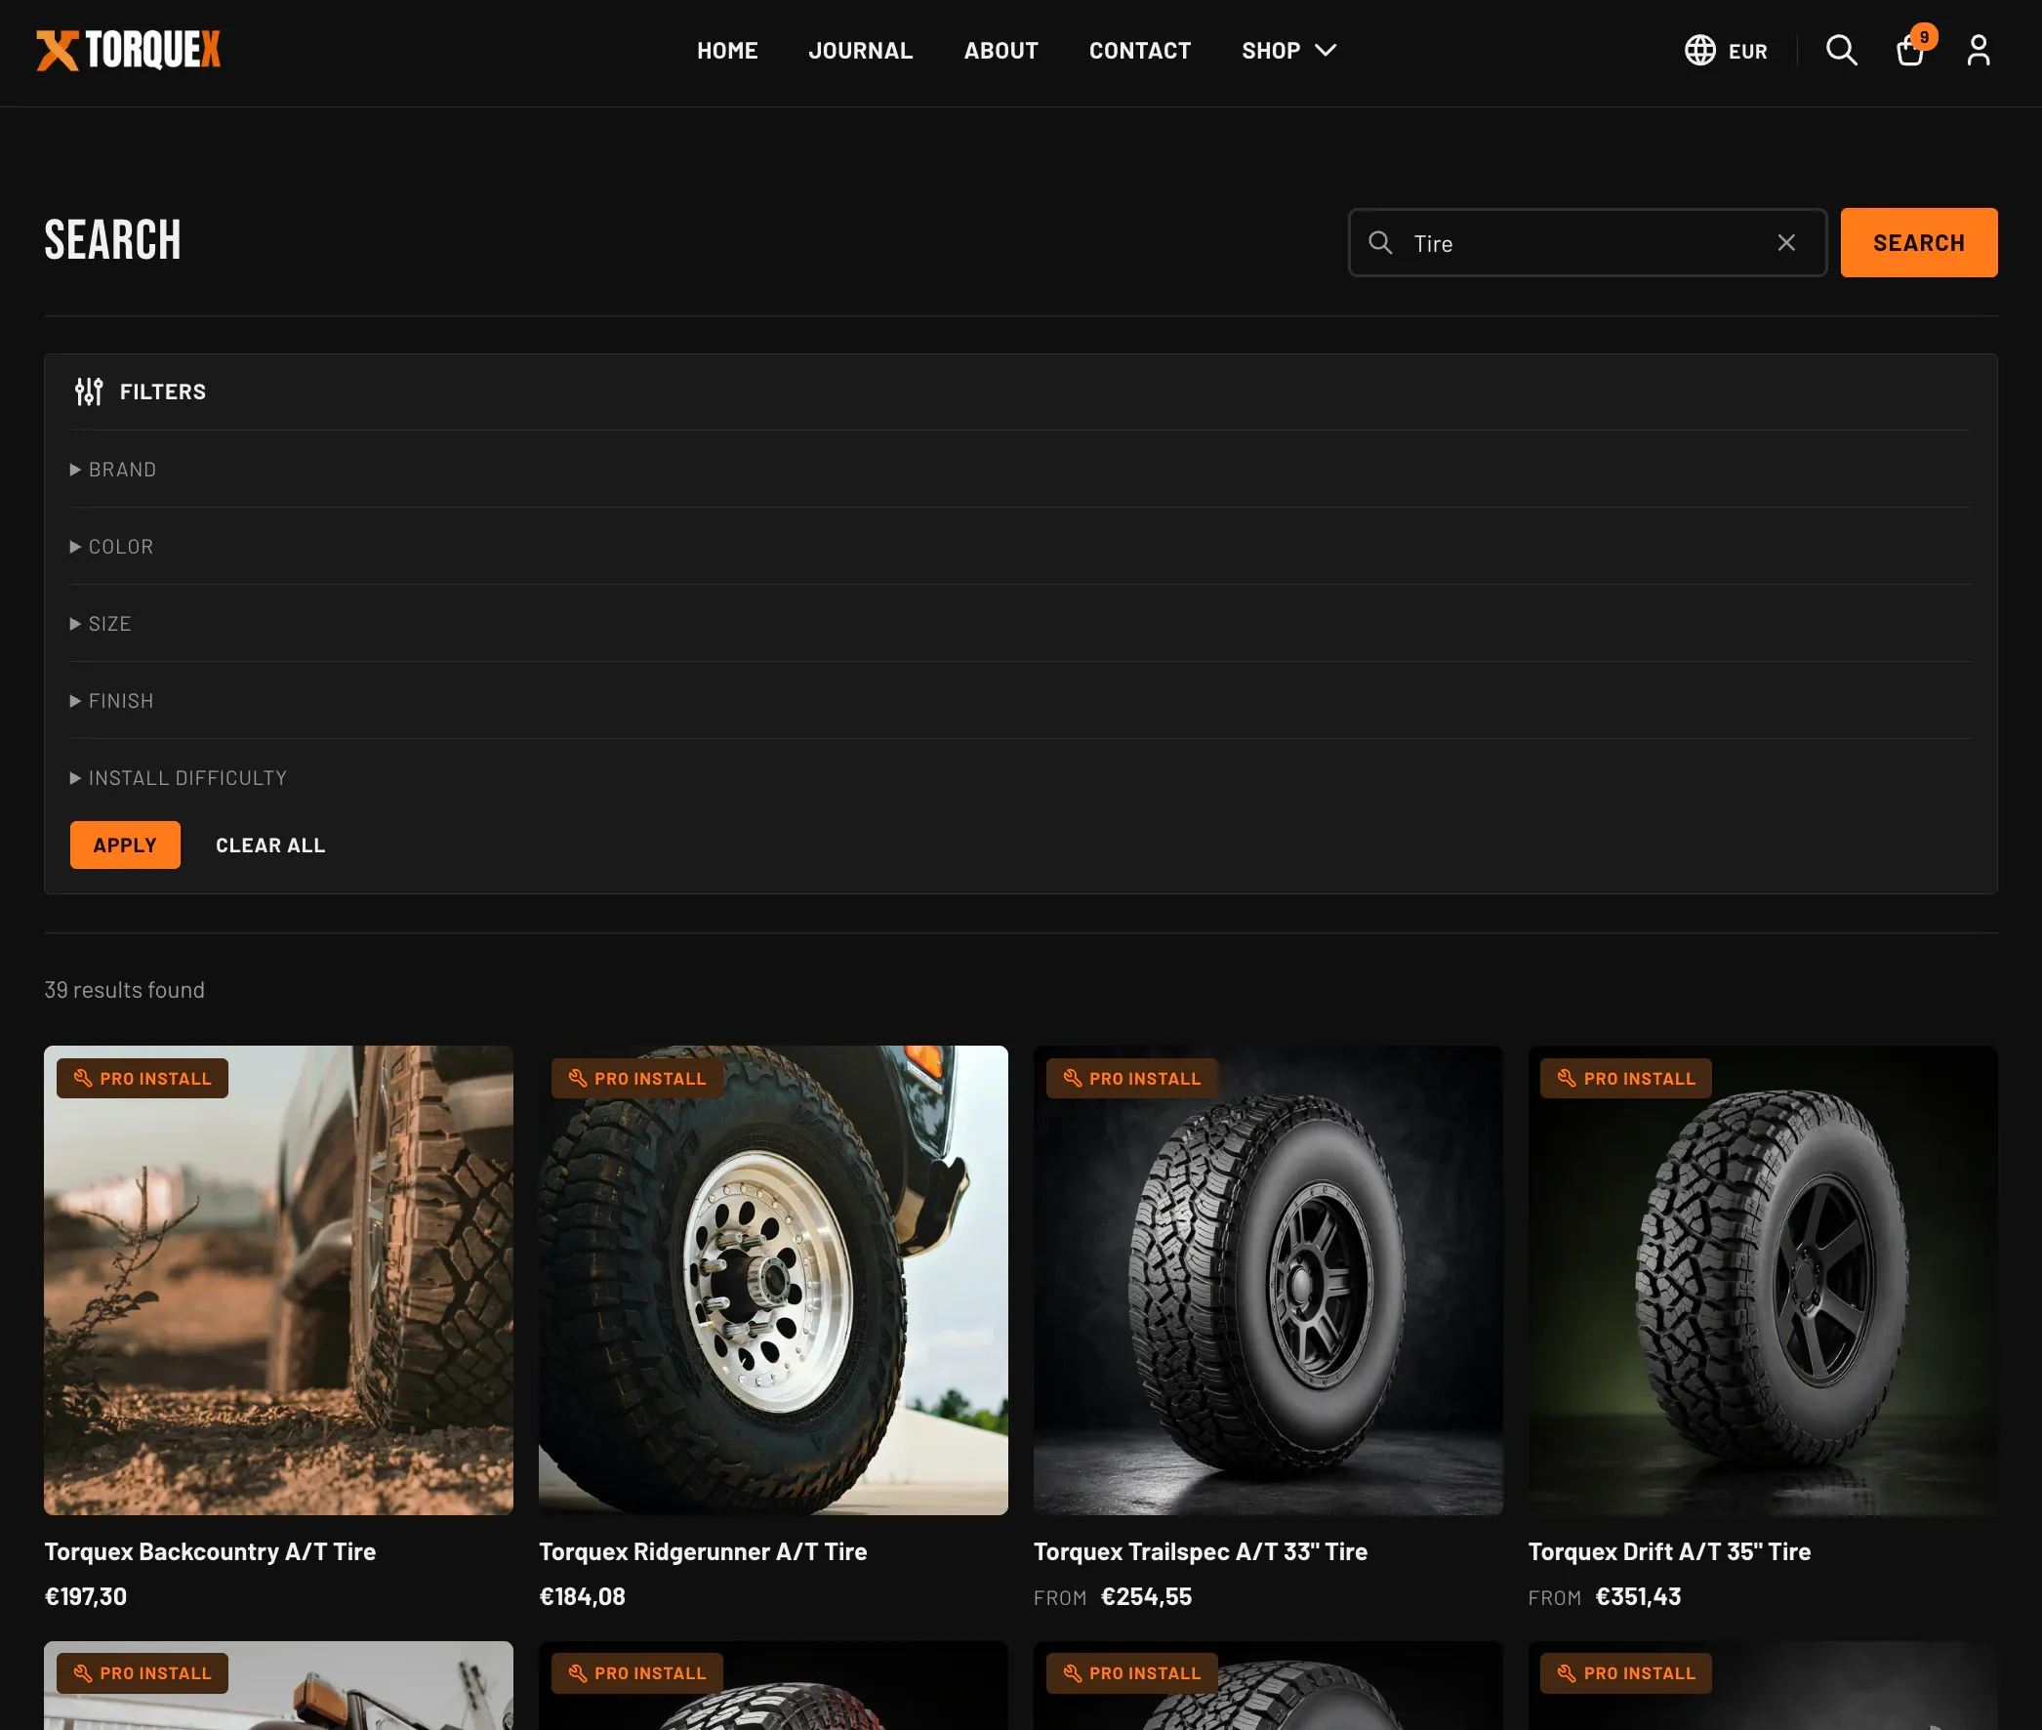Click the €184,08 price
This screenshot has height=1730, width=2042.
click(583, 1596)
